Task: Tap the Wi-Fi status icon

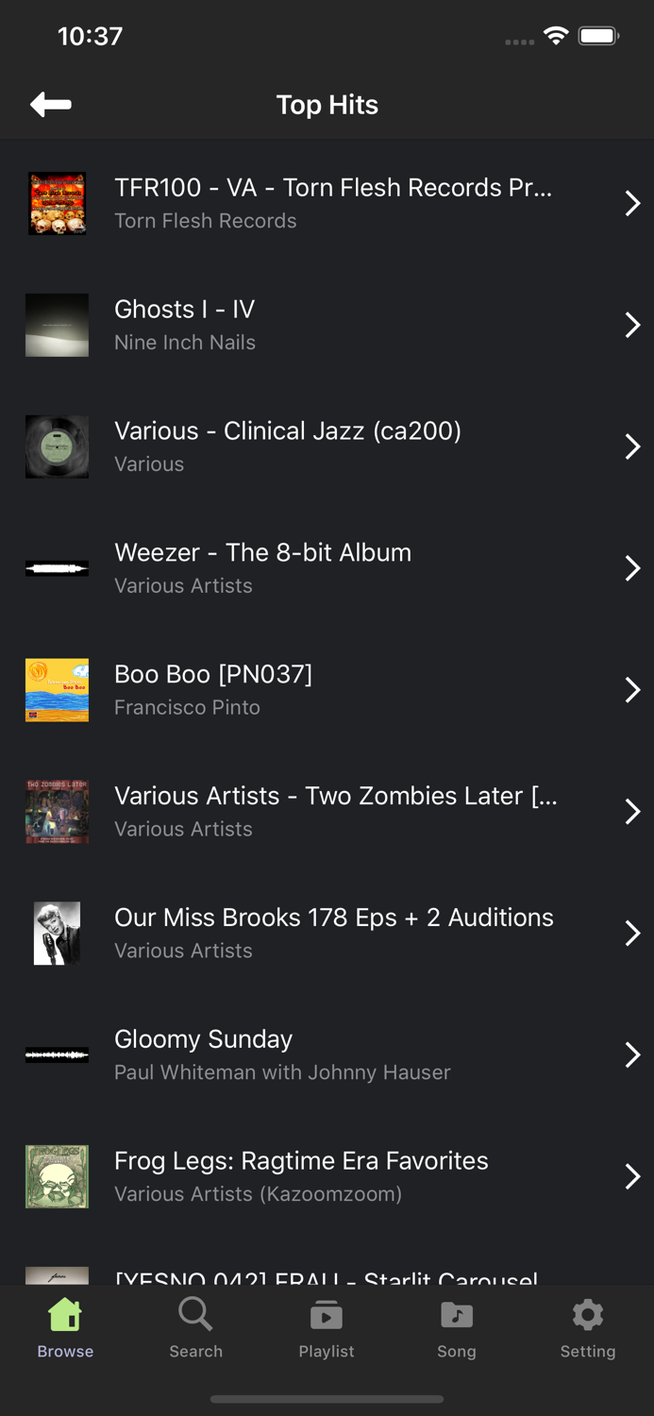Action: click(556, 35)
